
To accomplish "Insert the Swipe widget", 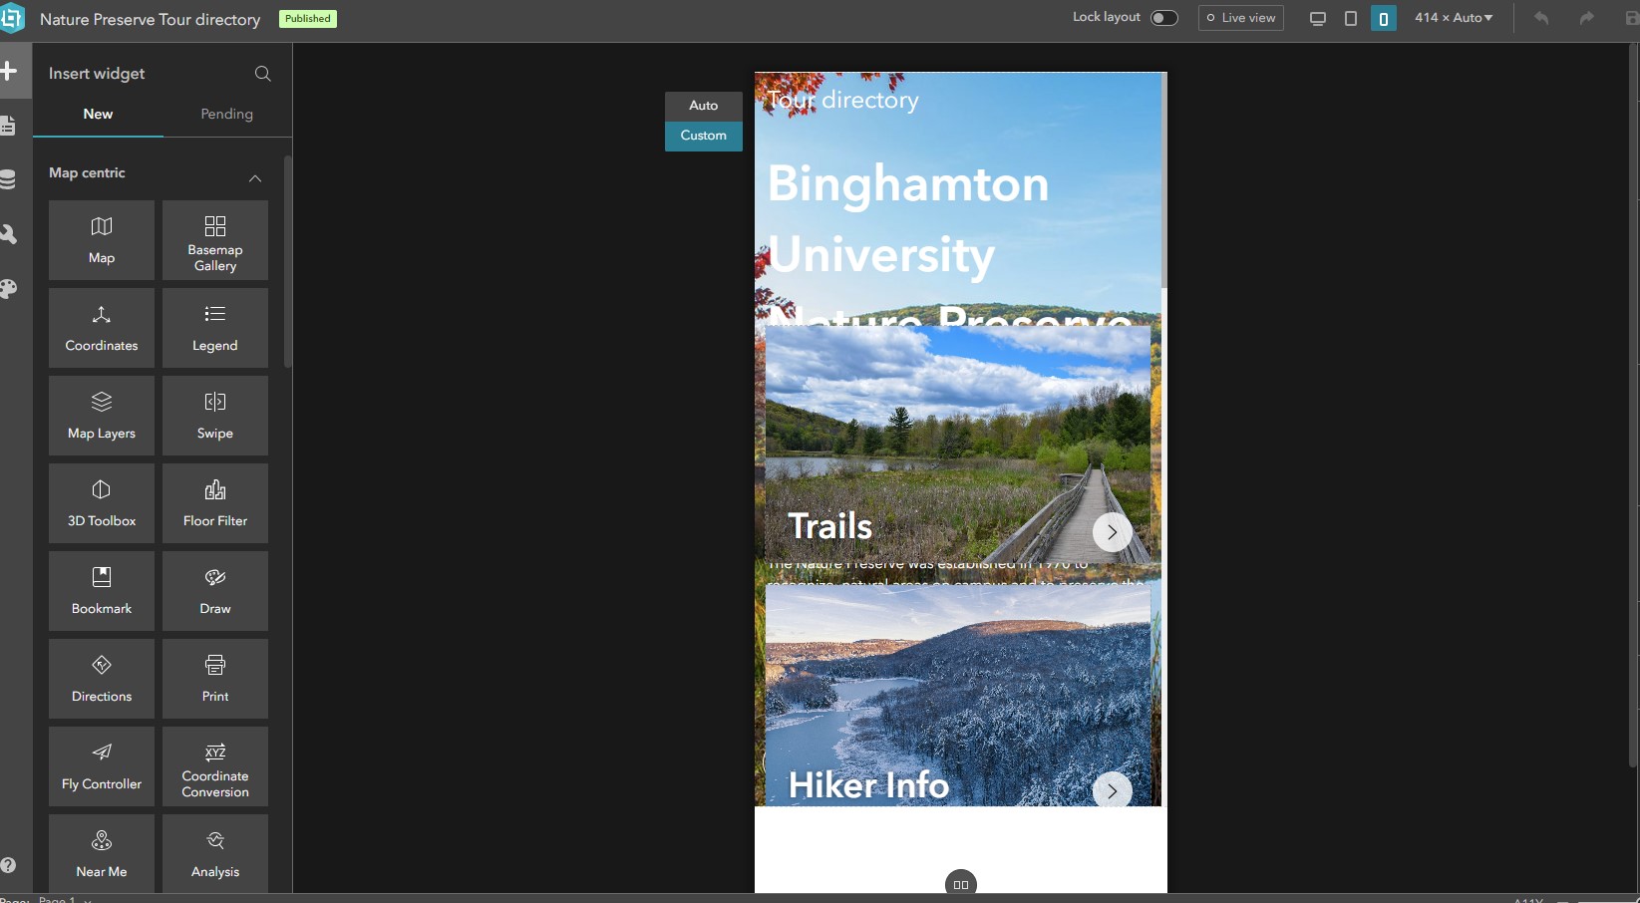I will coord(215,416).
